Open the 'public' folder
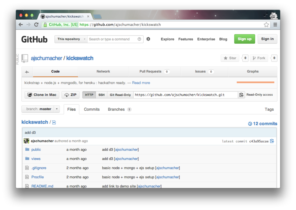 36,150
